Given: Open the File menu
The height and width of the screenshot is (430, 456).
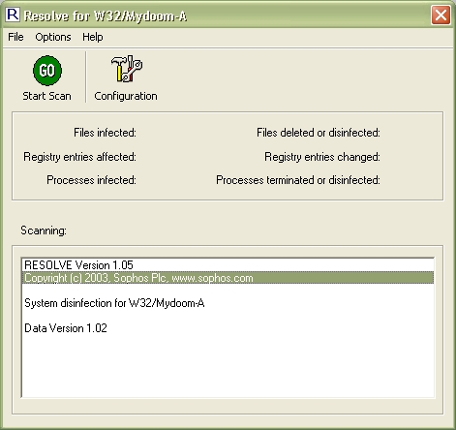Looking at the screenshot, I should [x=15, y=37].
